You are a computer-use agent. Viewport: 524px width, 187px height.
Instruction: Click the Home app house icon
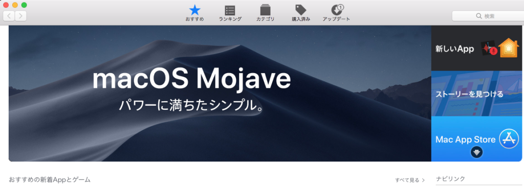(508, 48)
